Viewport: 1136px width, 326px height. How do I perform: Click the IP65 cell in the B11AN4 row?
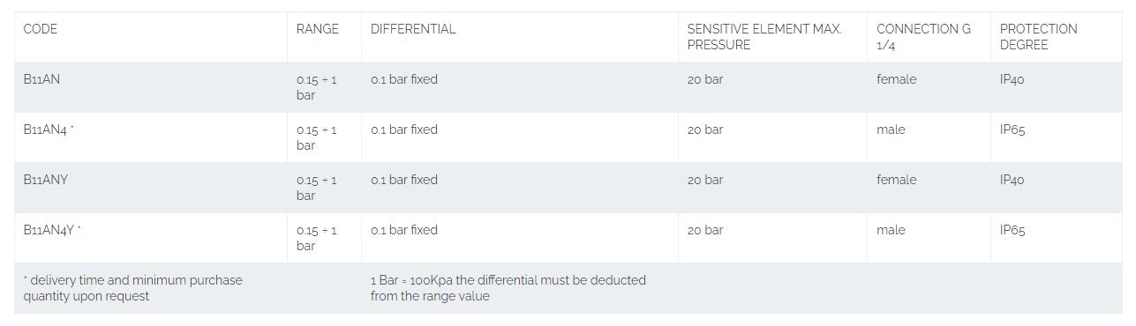click(x=1012, y=130)
